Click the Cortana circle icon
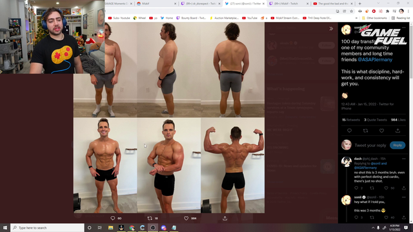This screenshot has height=232, width=413. 89,227
